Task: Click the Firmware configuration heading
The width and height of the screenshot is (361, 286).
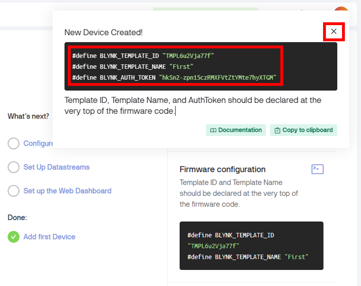Action: click(222, 169)
